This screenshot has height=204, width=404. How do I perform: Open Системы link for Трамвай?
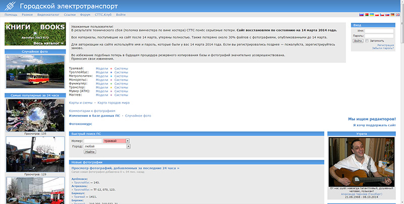(121, 69)
